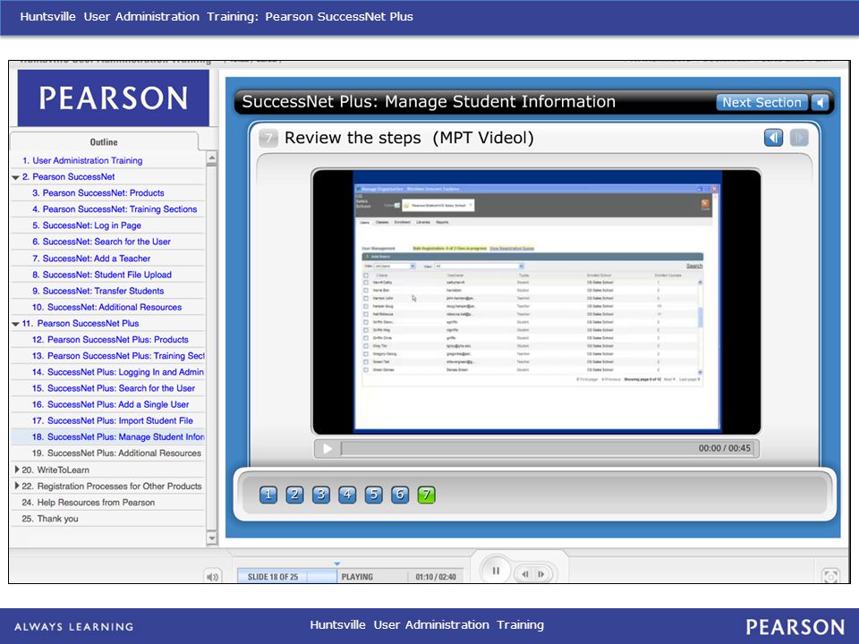Image resolution: width=859 pixels, height=644 pixels.
Task: Pause the presentation playback
Action: coord(496,572)
